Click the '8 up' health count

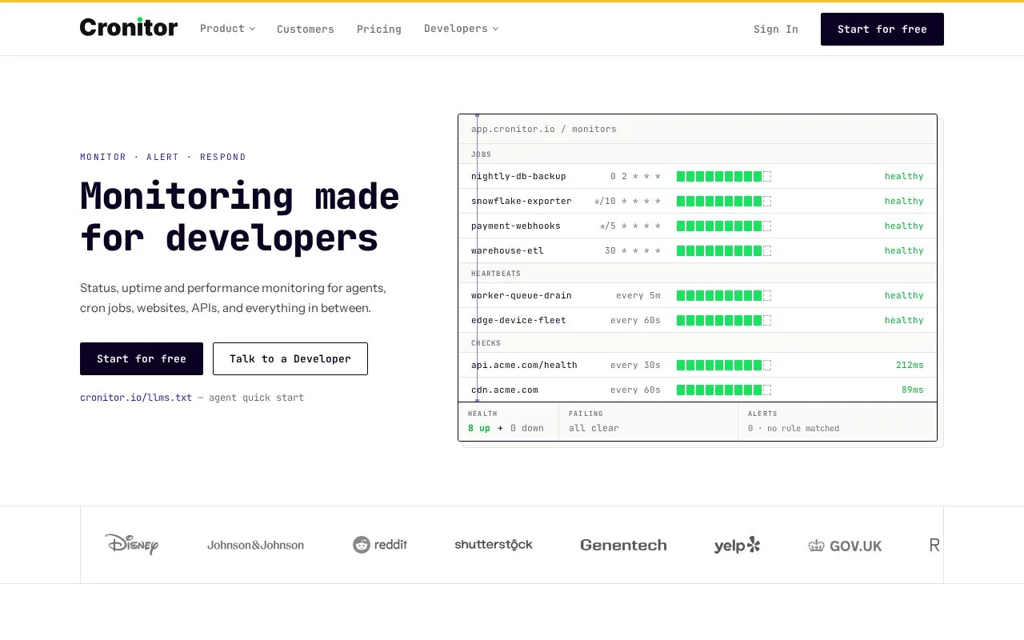point(479,429)
